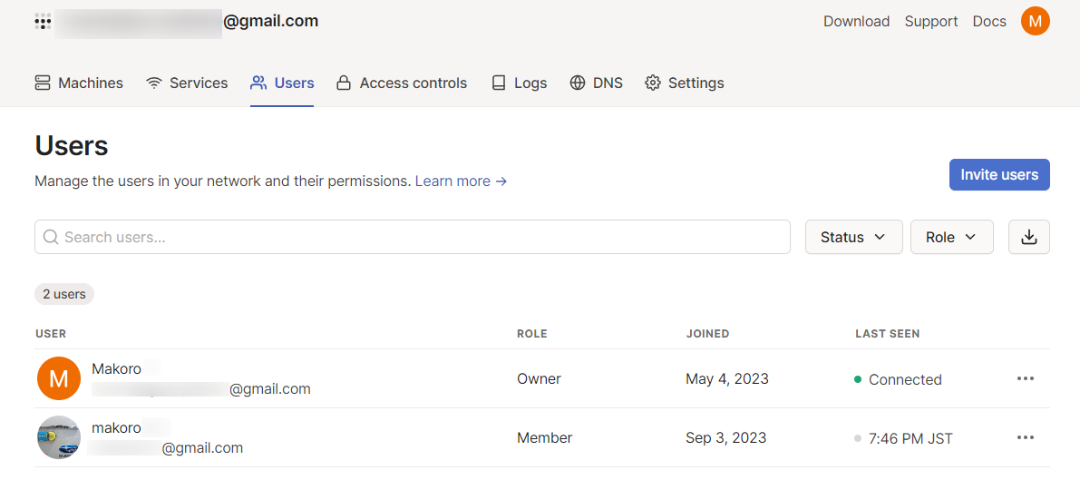Switch to the Machines tab
The width and height of the screenshot is (1080, 480).
click(79, 83)
